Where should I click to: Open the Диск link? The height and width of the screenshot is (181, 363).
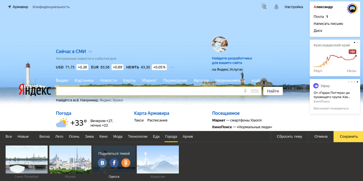(318, 30)
